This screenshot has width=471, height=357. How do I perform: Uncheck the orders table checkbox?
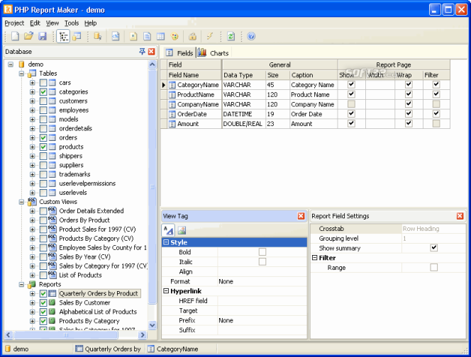[x=43, y=137]
